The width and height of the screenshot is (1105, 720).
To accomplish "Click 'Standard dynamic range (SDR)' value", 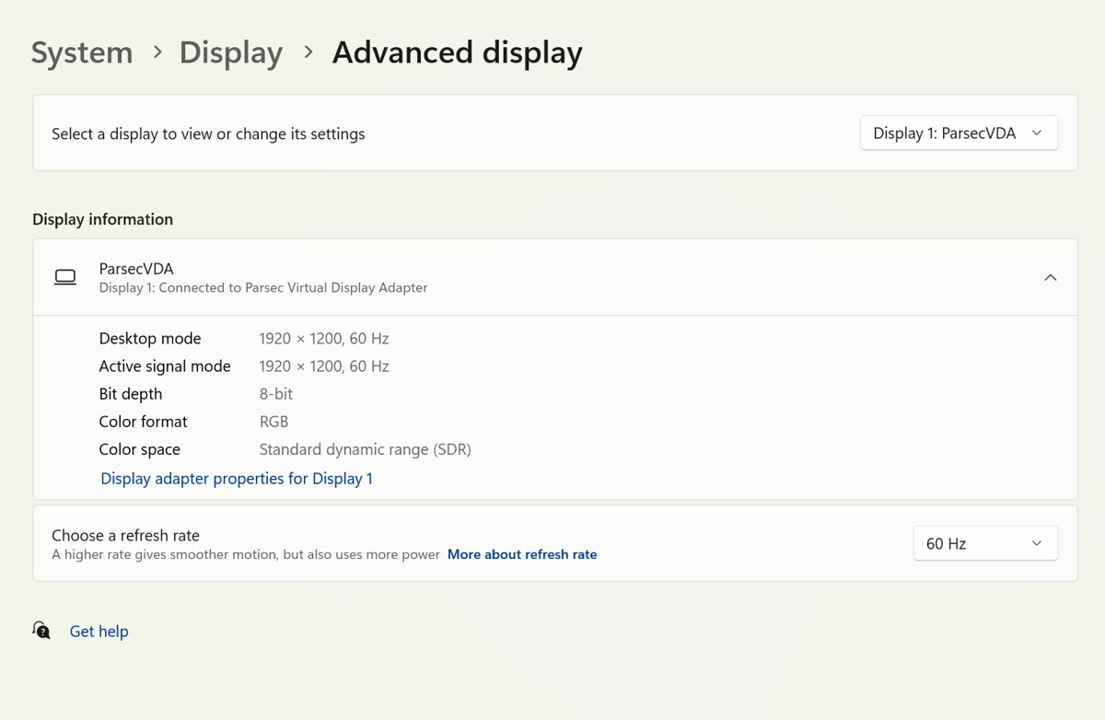I will pyautogui.click(x=366, y=449).
